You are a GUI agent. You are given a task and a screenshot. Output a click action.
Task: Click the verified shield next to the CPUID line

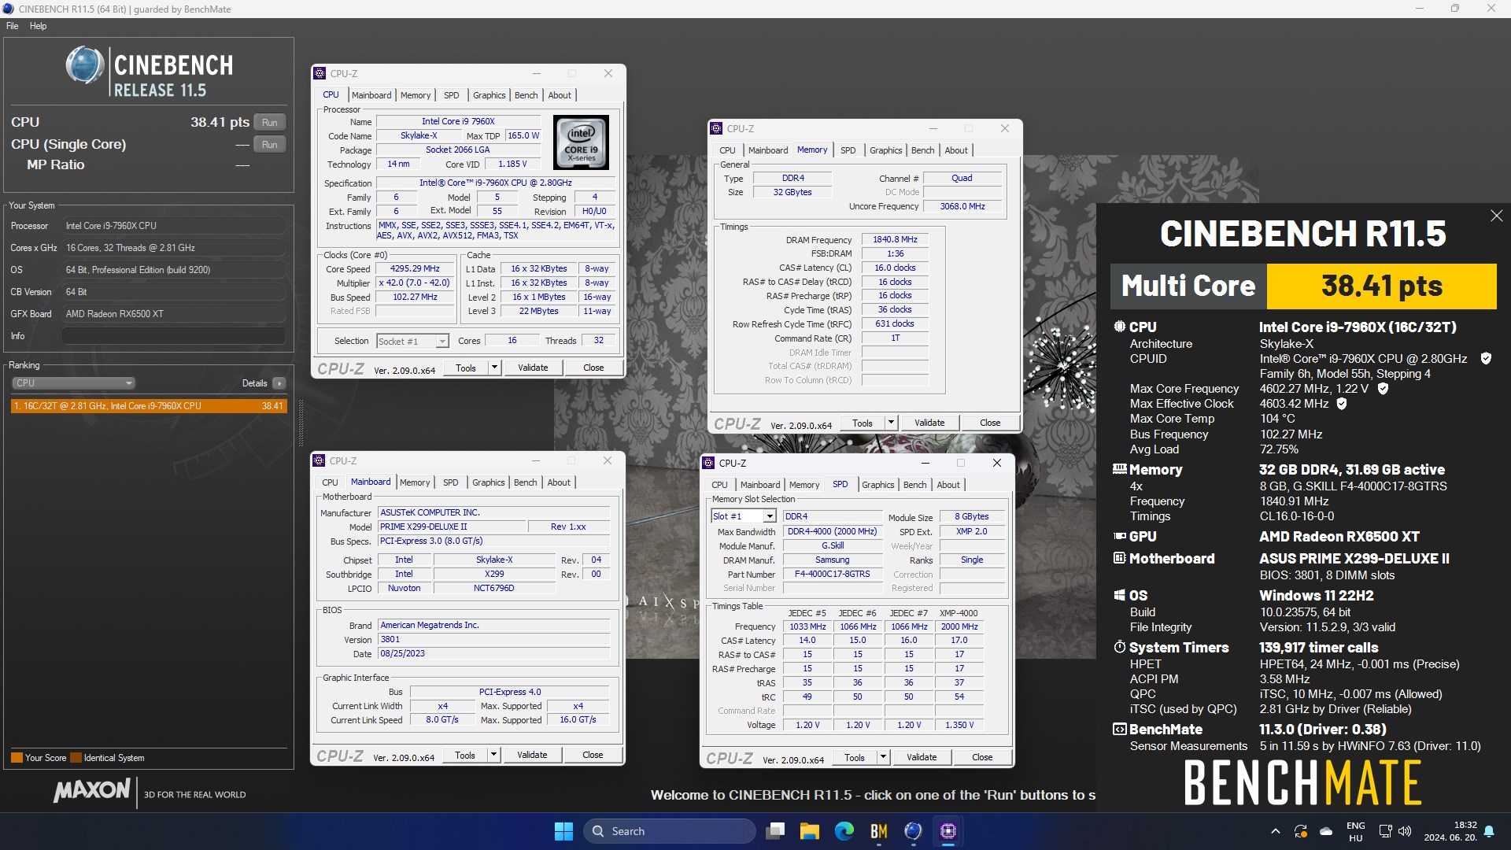(x=1486, y=359)
